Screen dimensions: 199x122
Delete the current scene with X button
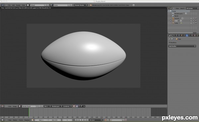[x=71, y=5]
